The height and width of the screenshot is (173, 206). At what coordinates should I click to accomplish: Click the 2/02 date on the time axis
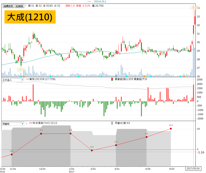click(x=93, y=169)
